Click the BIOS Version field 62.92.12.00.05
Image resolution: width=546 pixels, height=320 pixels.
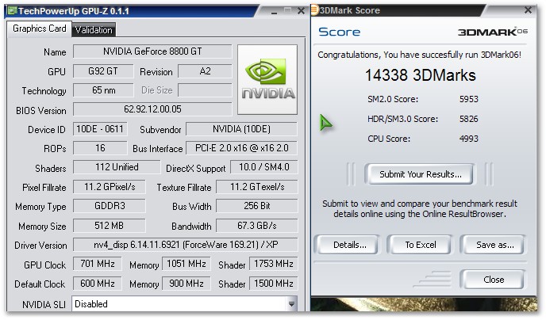152,109
